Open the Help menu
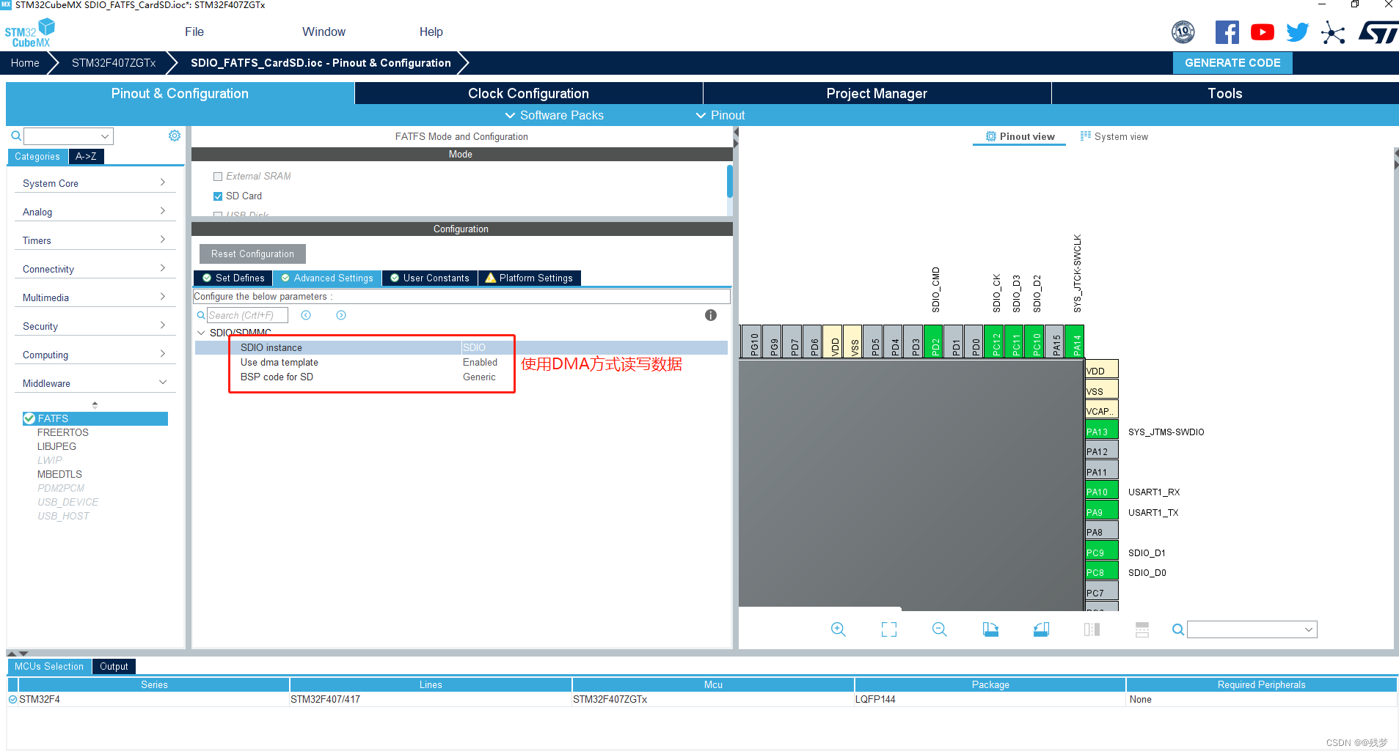The image size is (1399, 754). click(431, 32)
